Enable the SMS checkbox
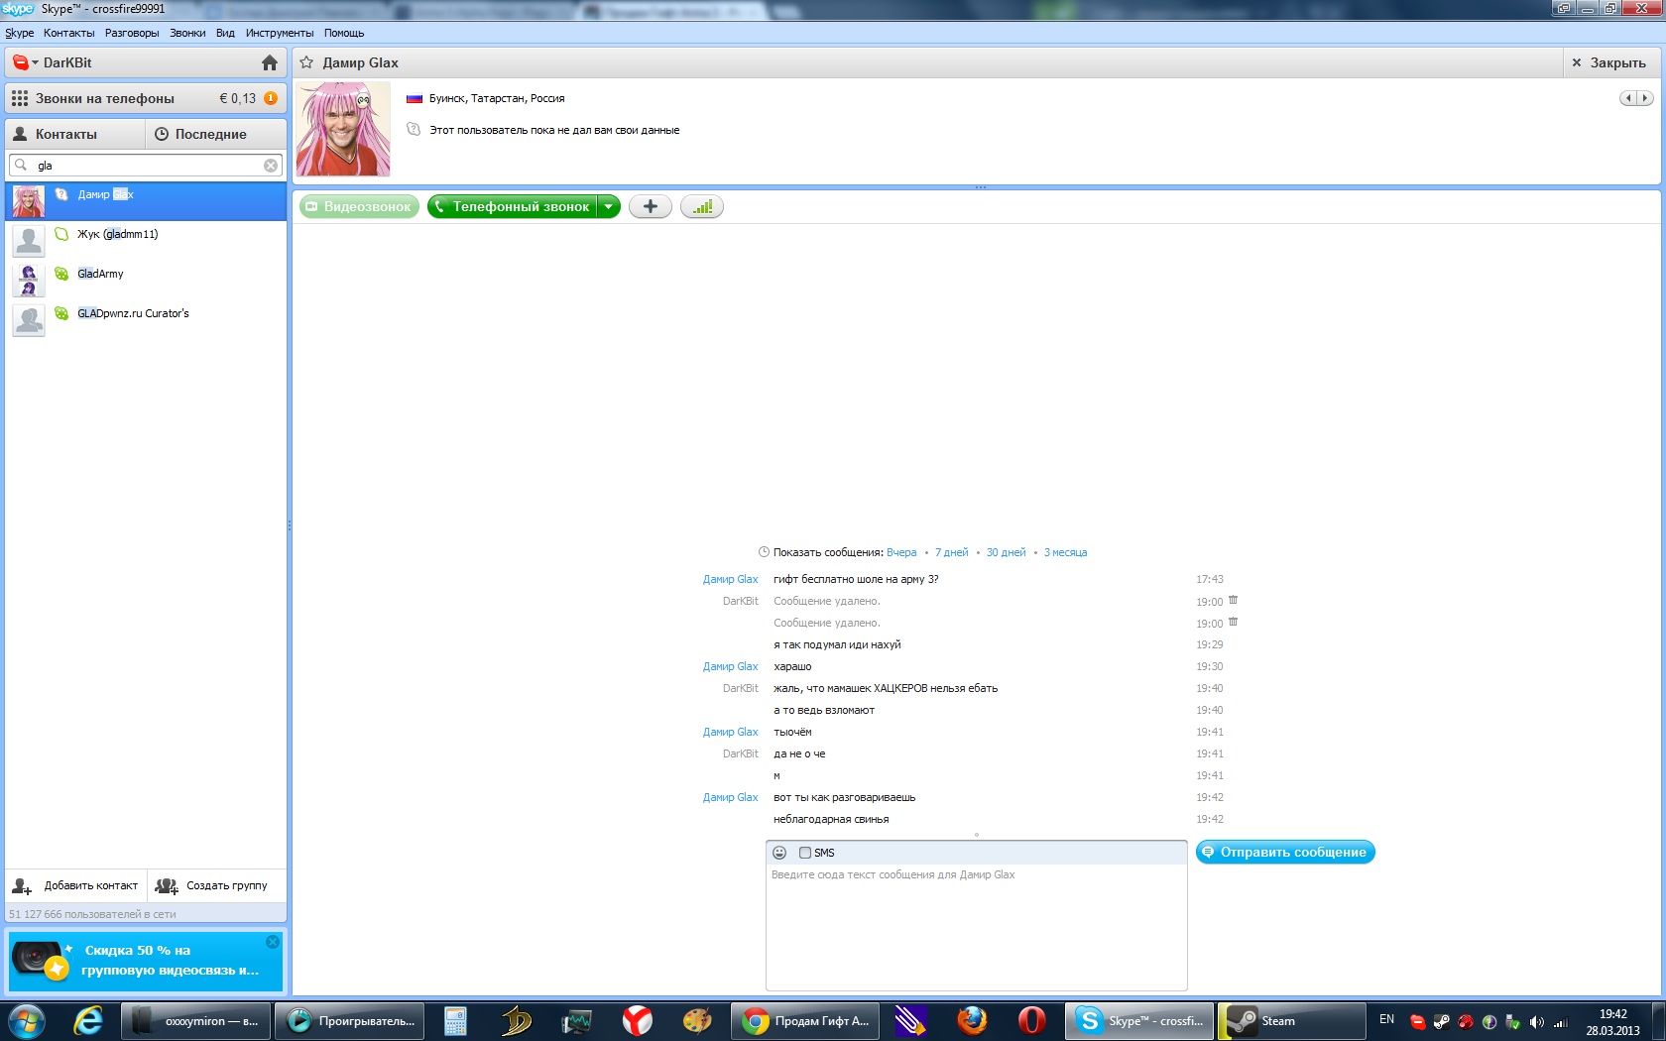The height and width of the screenshot is (1041, 1666). pyautogui.click(x=805, y=853)
